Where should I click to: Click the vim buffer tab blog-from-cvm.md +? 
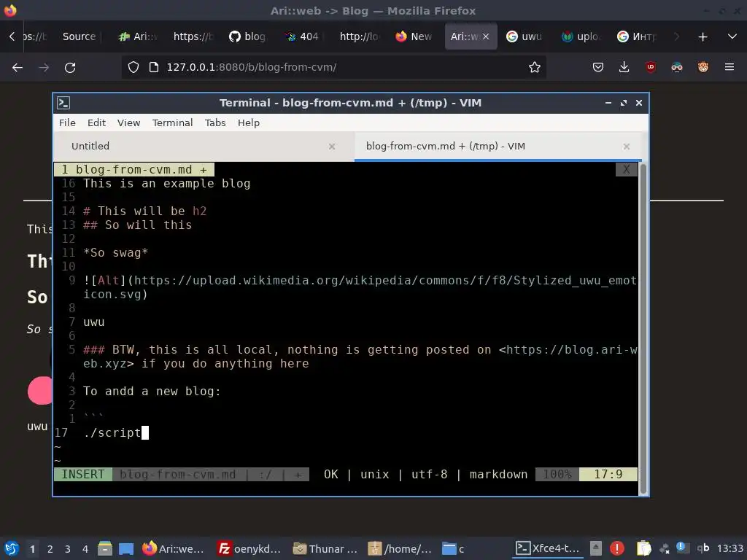point(134,169)
